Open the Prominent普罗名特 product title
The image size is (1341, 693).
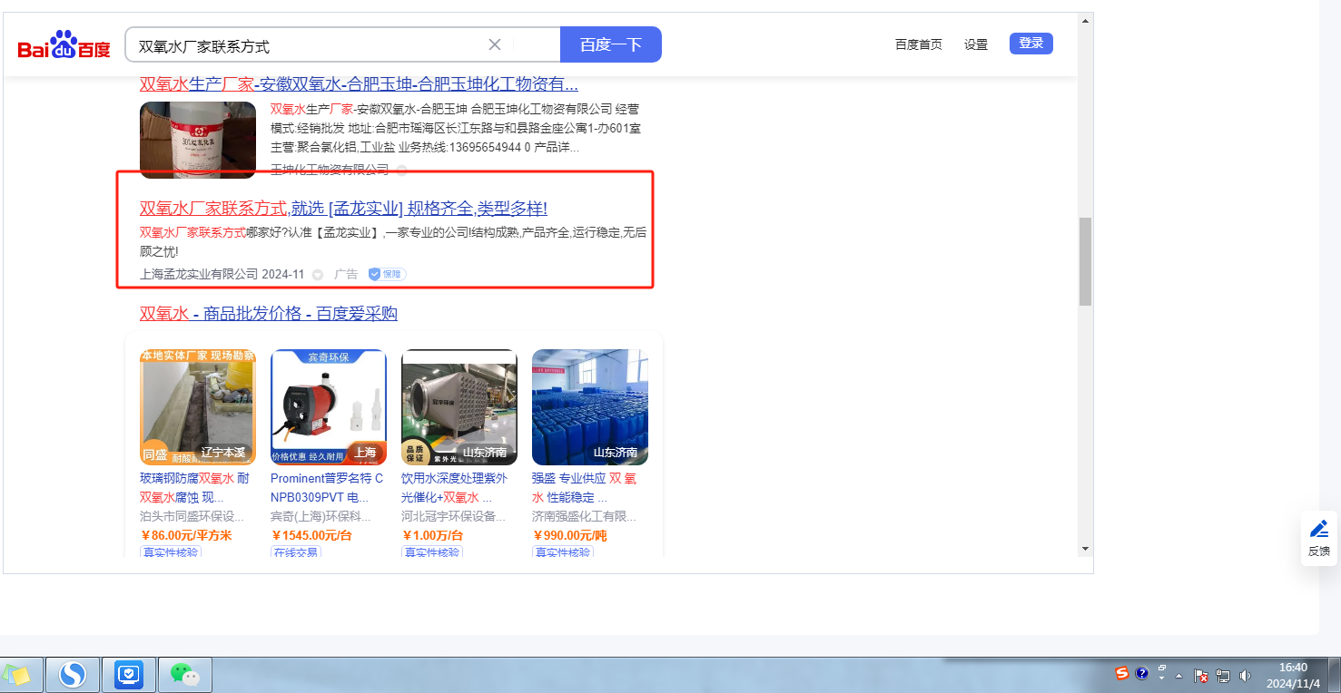point(327,488)
